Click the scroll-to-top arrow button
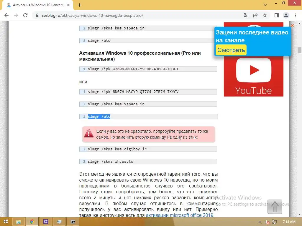This screenshot has width=302, height=226. [x=275, y=207]
